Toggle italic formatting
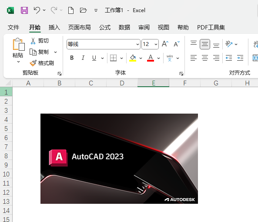Image resolution: width=258 pixels, height=222 pixels. click(83, 58)
